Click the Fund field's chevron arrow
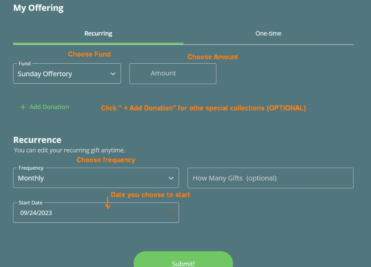Image resolution: width=371 pixels, height=267 pixels. [x=113, y=74]
